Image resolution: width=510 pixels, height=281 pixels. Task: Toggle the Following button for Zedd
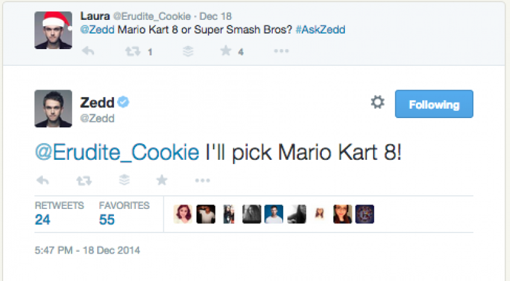tap(434, 104)
